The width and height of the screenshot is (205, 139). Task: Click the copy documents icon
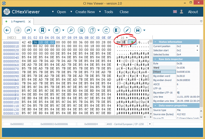pos(92,30)
